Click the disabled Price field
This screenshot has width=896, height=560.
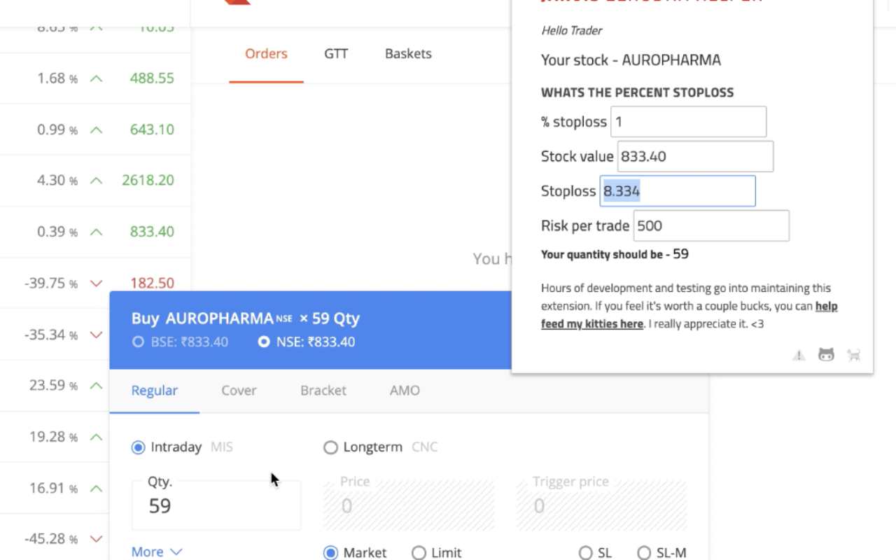[409, 505]
